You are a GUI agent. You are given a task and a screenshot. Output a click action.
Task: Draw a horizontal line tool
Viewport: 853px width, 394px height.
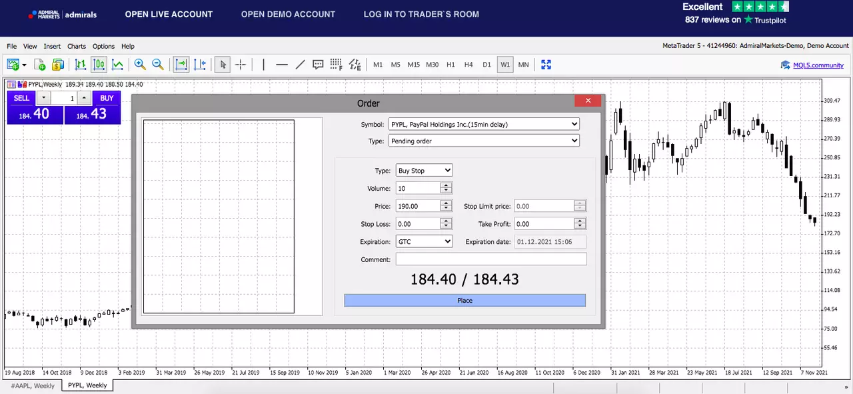point(282,65)
